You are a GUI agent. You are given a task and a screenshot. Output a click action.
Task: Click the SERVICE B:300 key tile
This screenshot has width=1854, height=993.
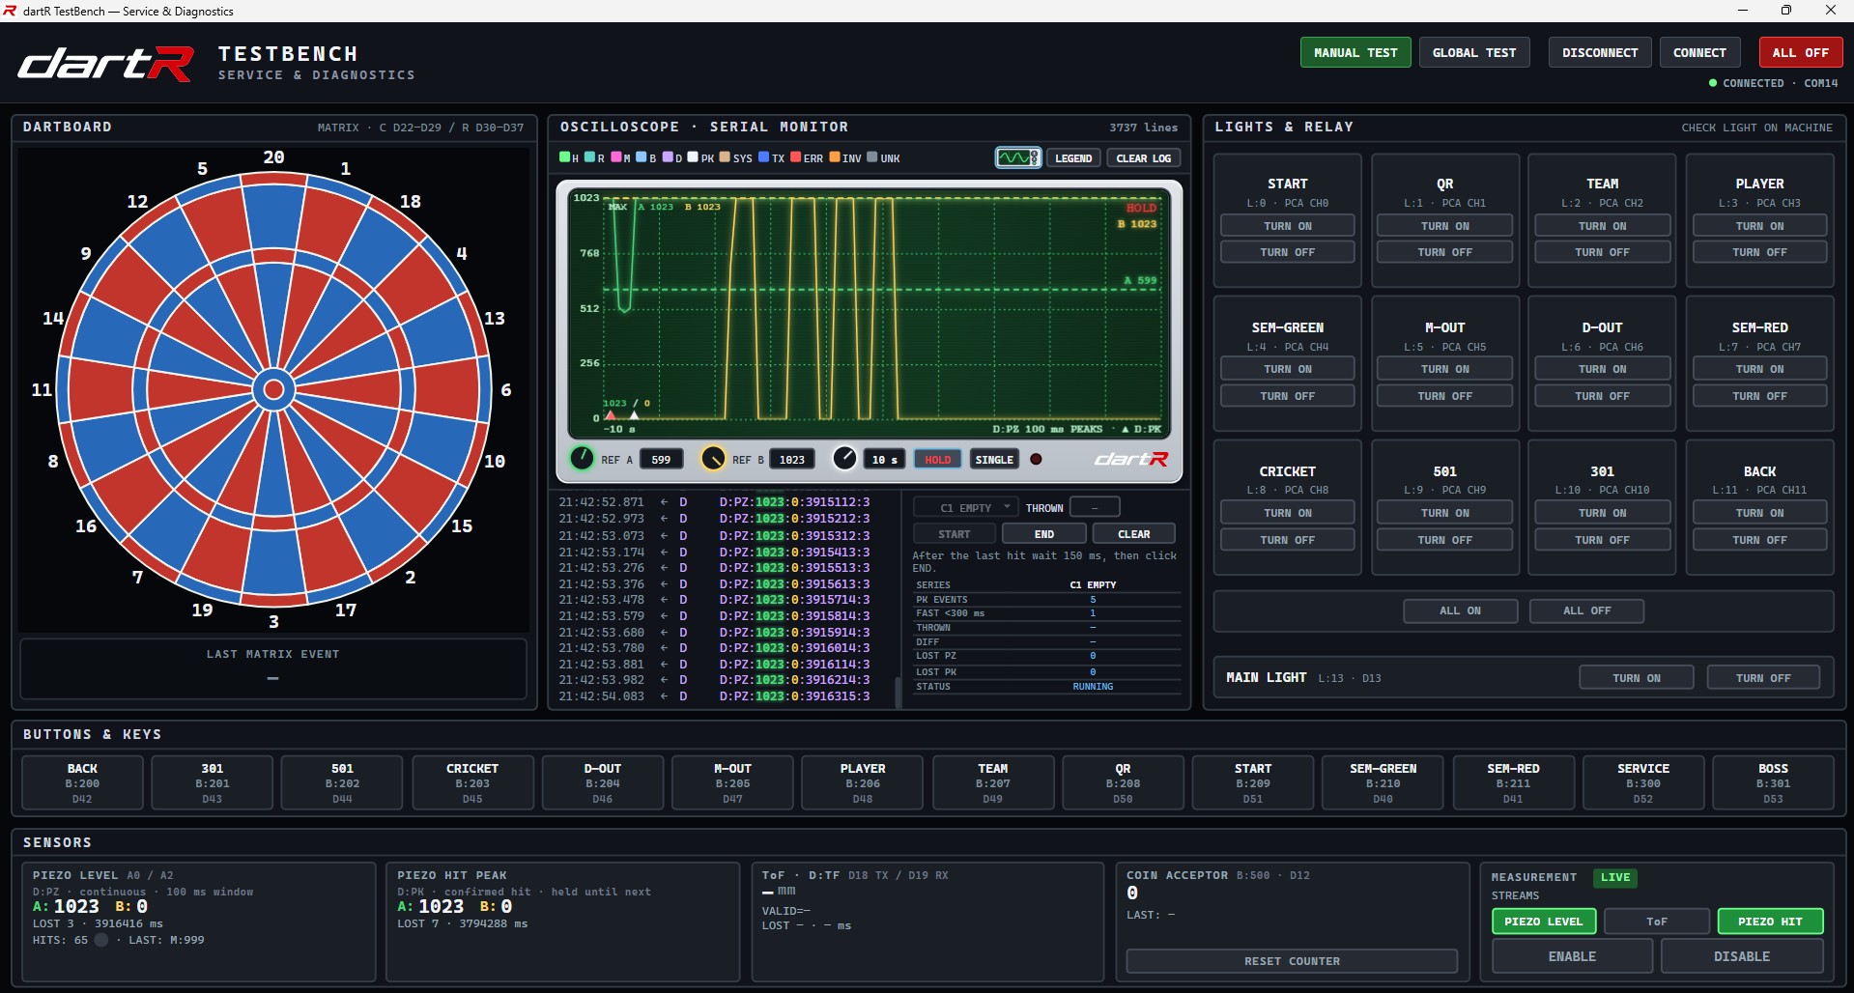click(1642, 782)
